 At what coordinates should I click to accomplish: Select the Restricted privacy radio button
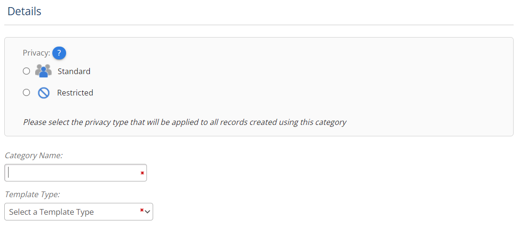tap(27, 93)
